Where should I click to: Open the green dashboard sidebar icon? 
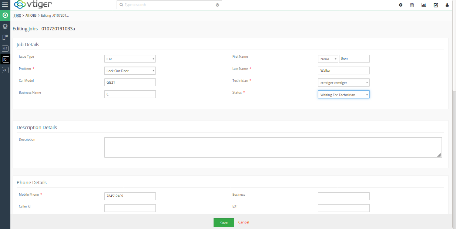pyautogui.click(x=5, y=15)
